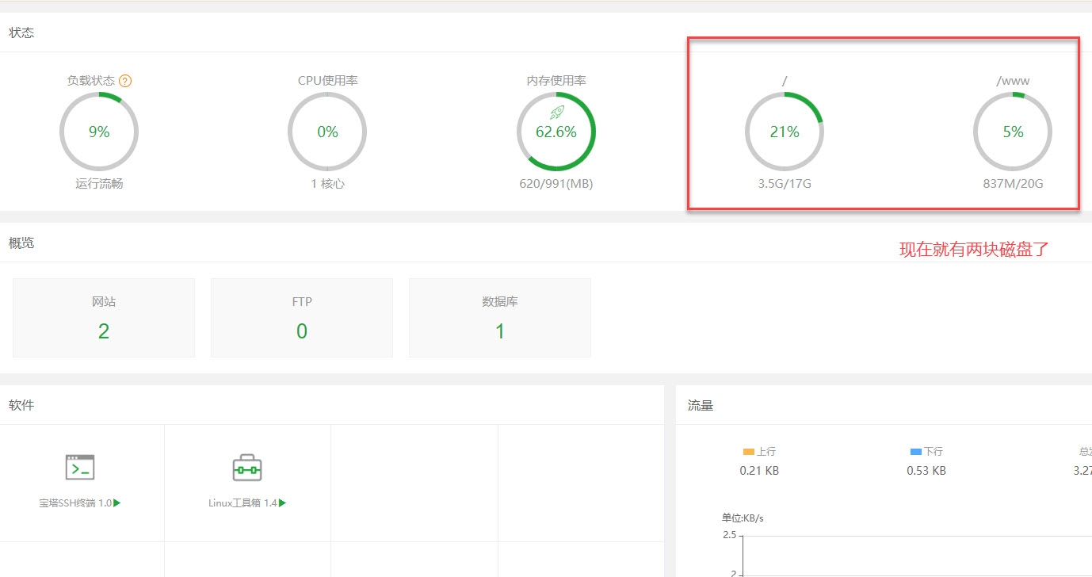Click the 负载状态 help question mark
1092x577 pixels.
pos(126,80)
